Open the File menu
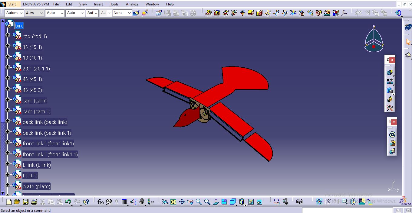Viewport: 412px width, 213px height. pyautogui.click(x=56, y=4)
